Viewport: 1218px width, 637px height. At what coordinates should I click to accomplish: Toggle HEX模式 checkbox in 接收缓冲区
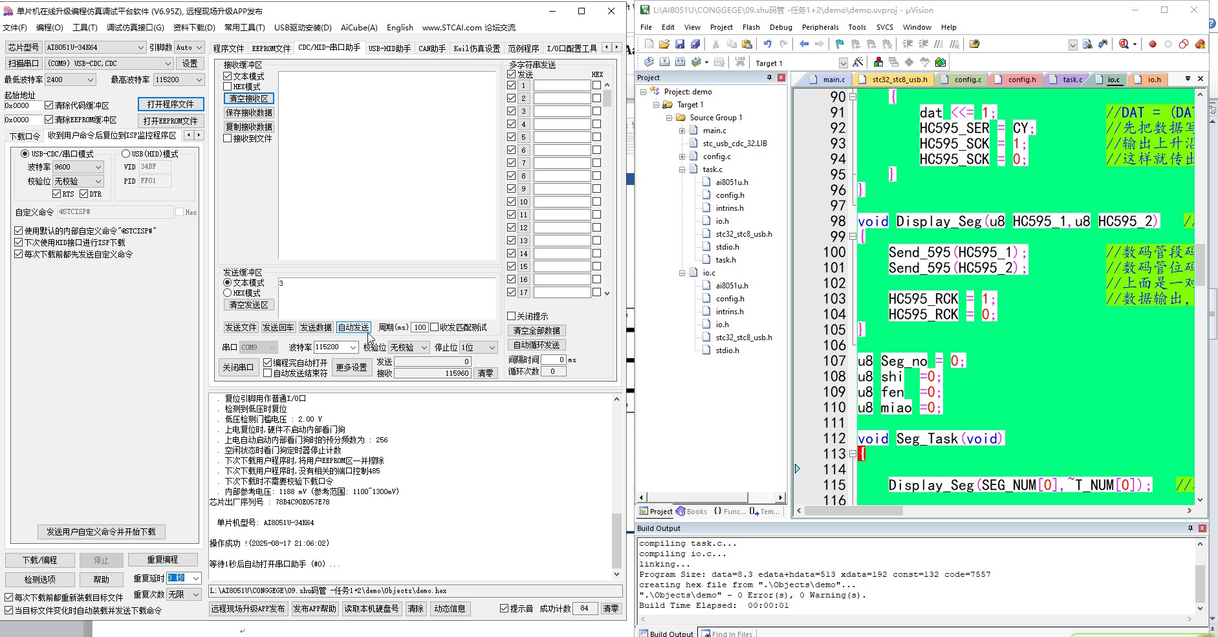228,87
